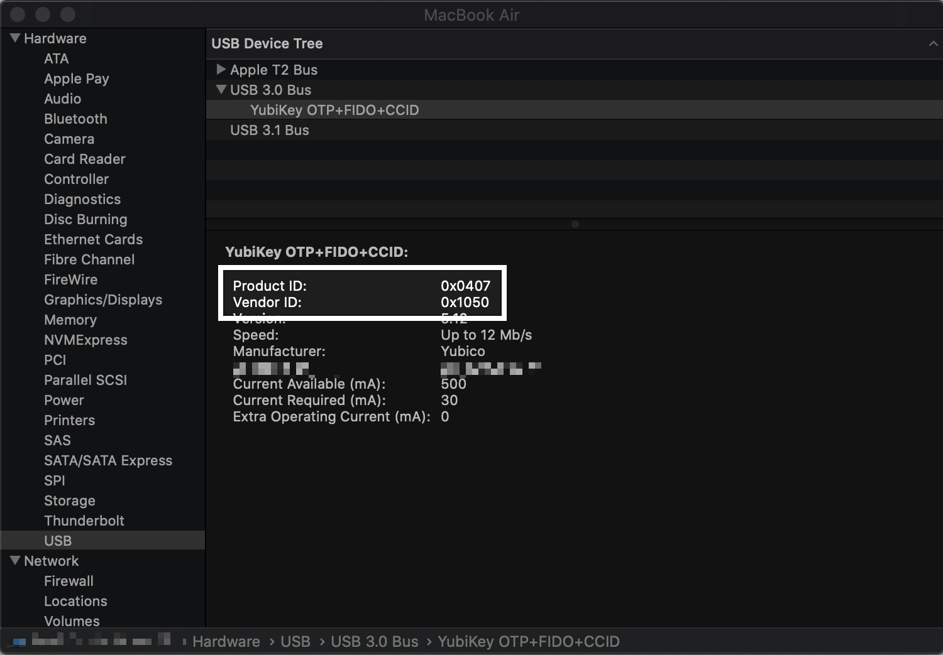This screenshot has height=655, width=943.
Task: Click the Network section label
Action: [x=51, y=561]
